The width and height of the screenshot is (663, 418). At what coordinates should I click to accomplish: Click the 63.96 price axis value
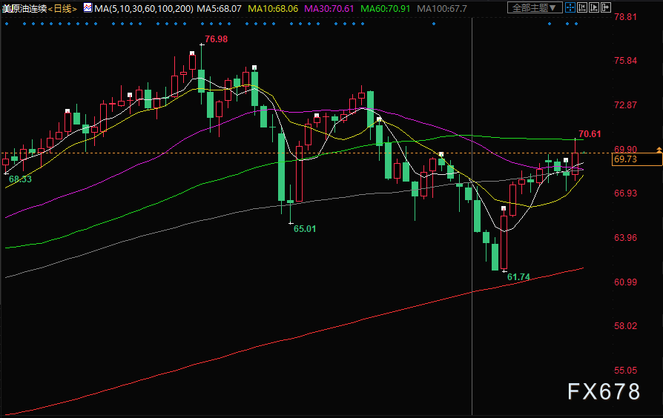tap(625, 237)
